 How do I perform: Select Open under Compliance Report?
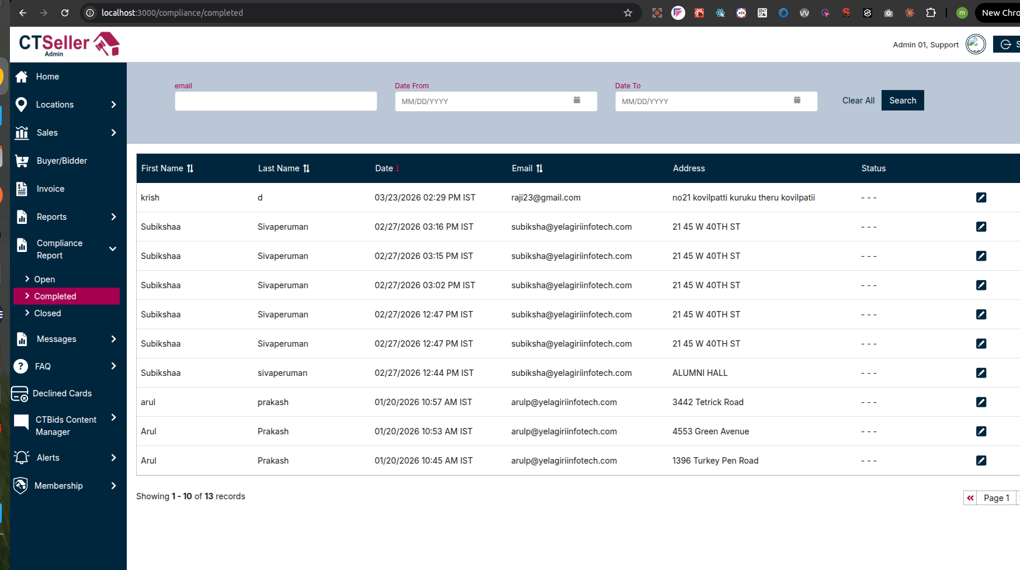[x=44, y=279]
